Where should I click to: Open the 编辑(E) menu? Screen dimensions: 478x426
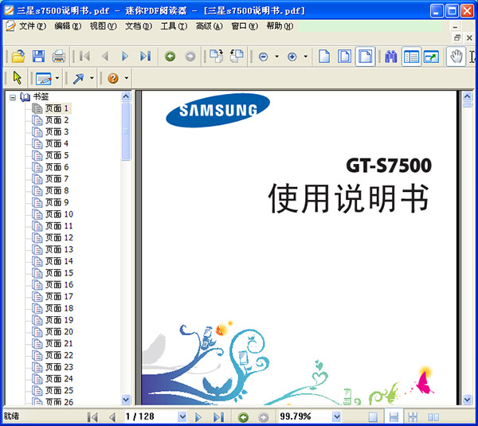tap(68, 26)
